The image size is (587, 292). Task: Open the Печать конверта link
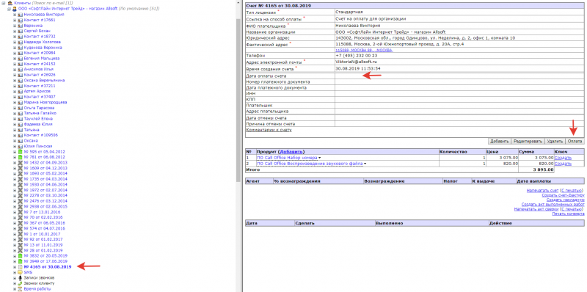tap(568, 213)
